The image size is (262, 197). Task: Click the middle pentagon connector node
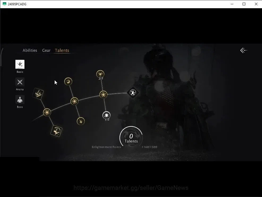tap(74, 101)
